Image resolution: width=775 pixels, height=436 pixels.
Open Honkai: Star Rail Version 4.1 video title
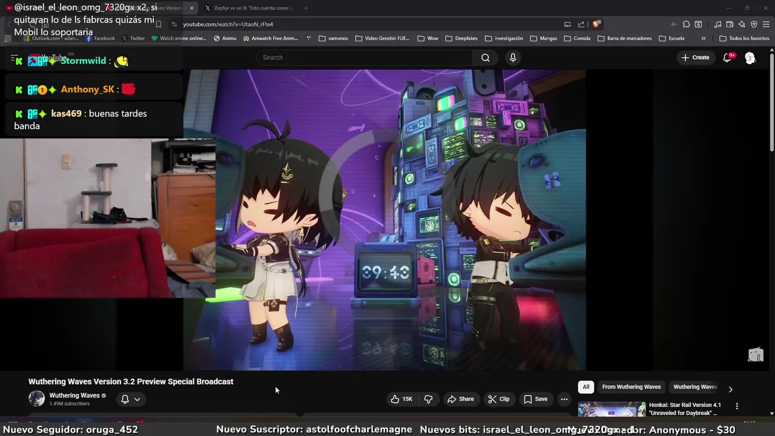click(685, 409)
